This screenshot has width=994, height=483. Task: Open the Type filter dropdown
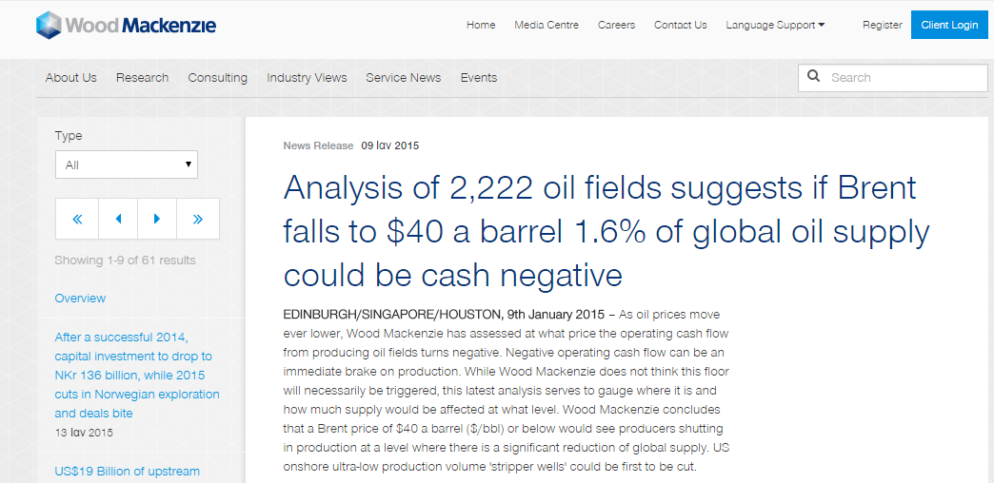click(x=126, y=164)
